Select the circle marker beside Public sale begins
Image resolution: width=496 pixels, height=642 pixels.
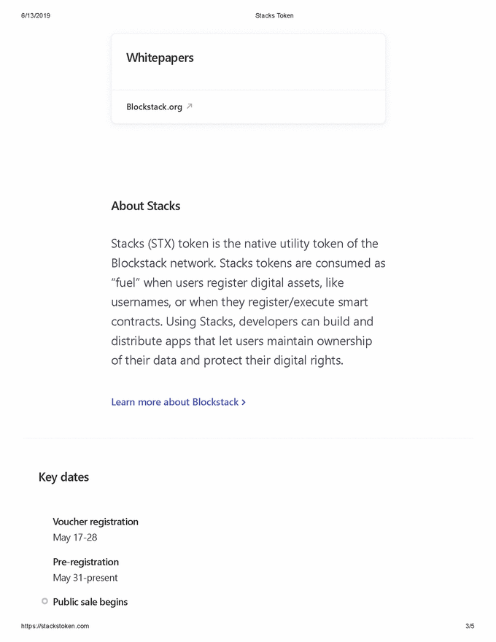click(44, 601)
